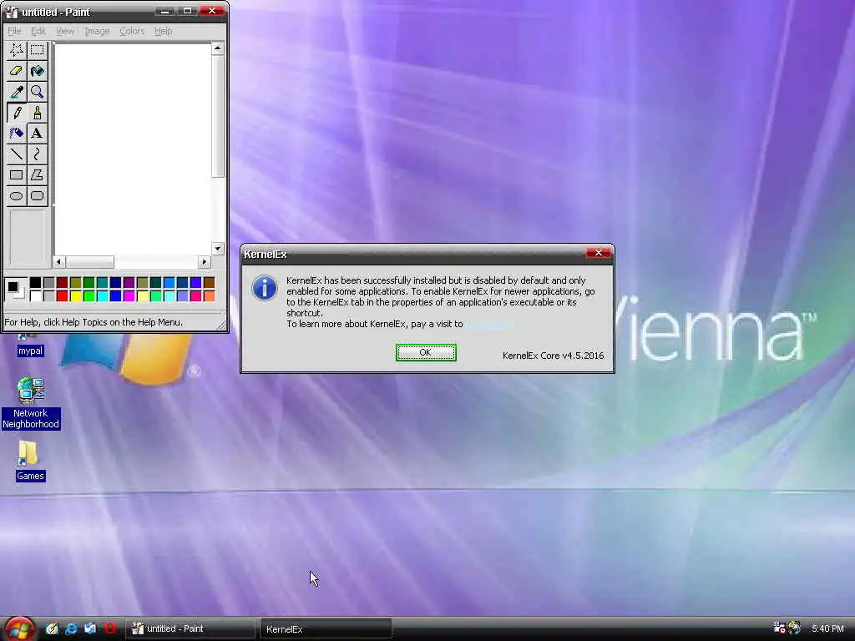Close the KernelEx dialog with X
This screenshot has width=855, height=641.
[x=598, y=253]
